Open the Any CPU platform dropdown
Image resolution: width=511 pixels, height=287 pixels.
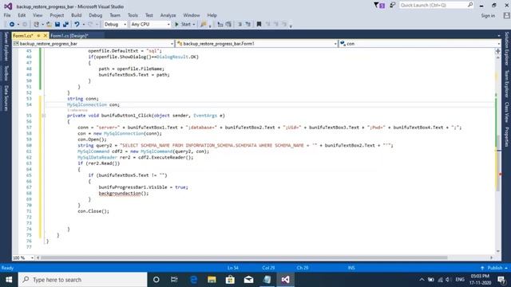point(150,25)
